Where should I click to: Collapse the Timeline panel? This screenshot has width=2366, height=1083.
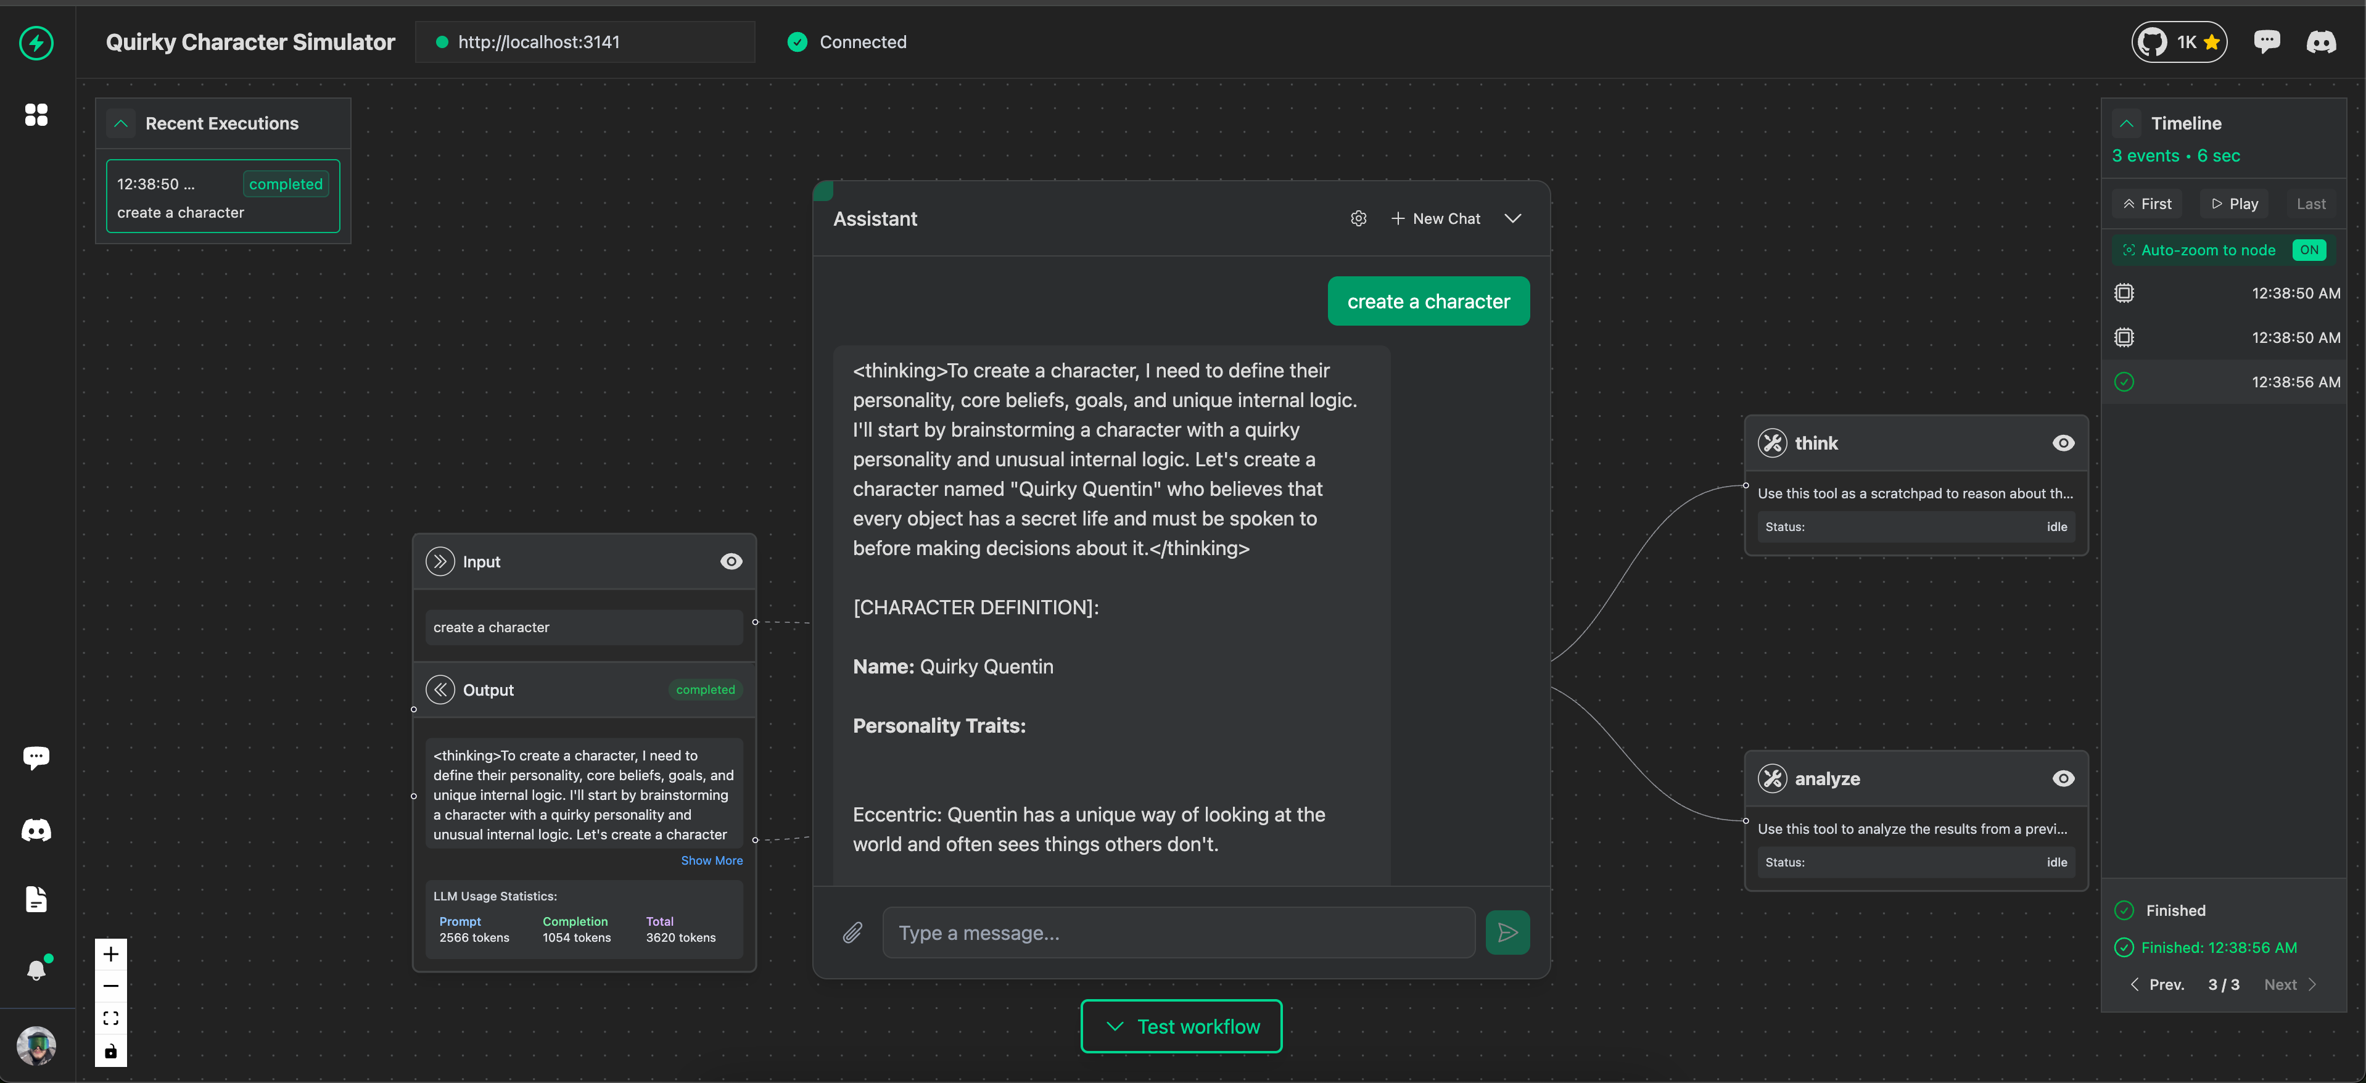click(x=2126, y=123)
